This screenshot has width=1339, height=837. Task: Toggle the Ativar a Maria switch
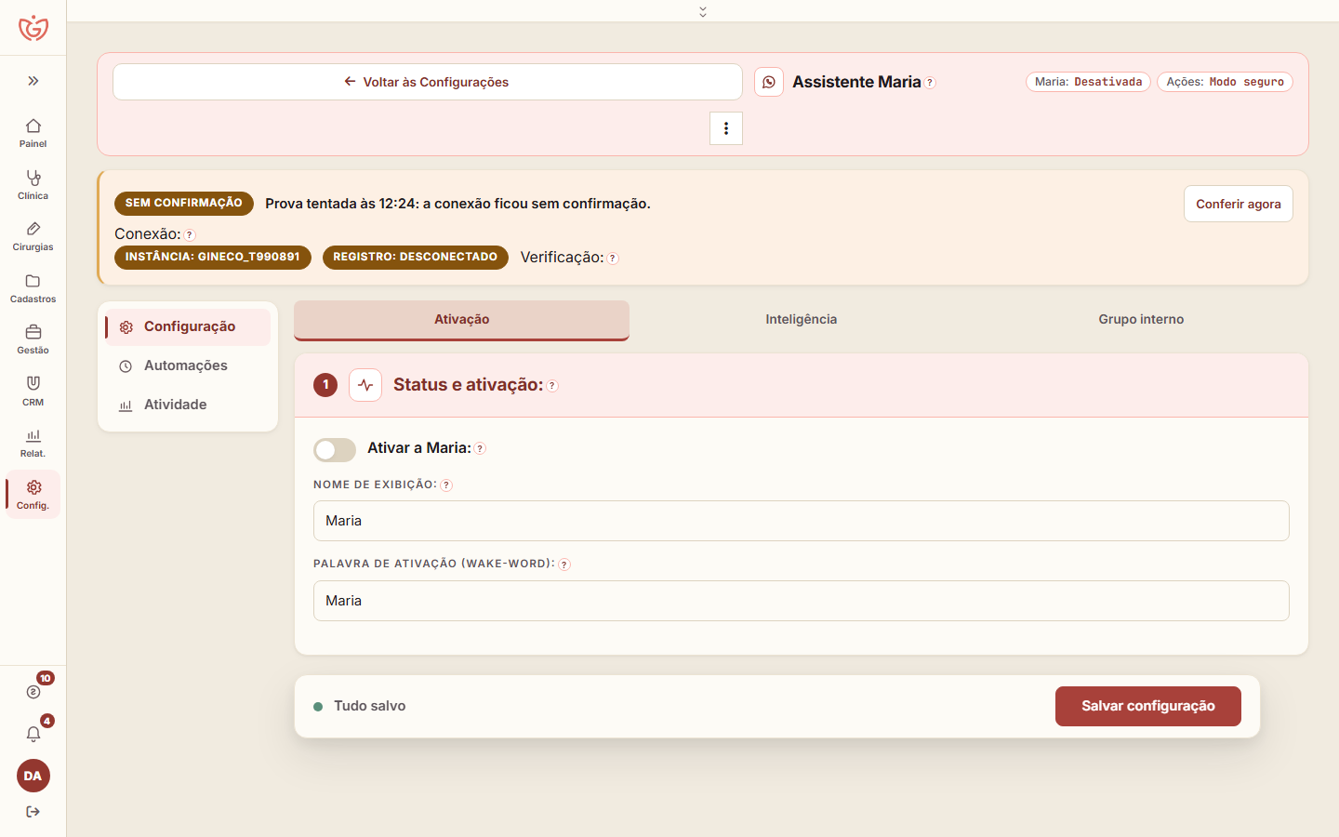[335, 450]
